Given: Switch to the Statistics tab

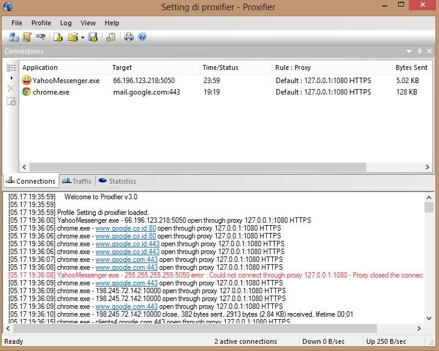Looking at the screenshot, I should [117, 181].
